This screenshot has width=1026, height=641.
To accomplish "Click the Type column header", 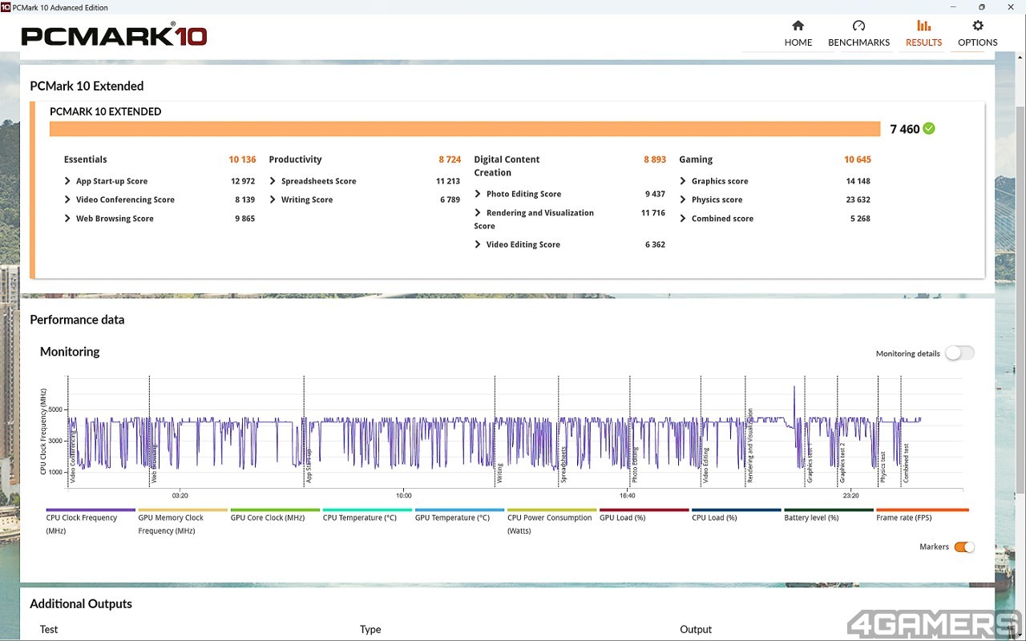I will pos(370,629).
